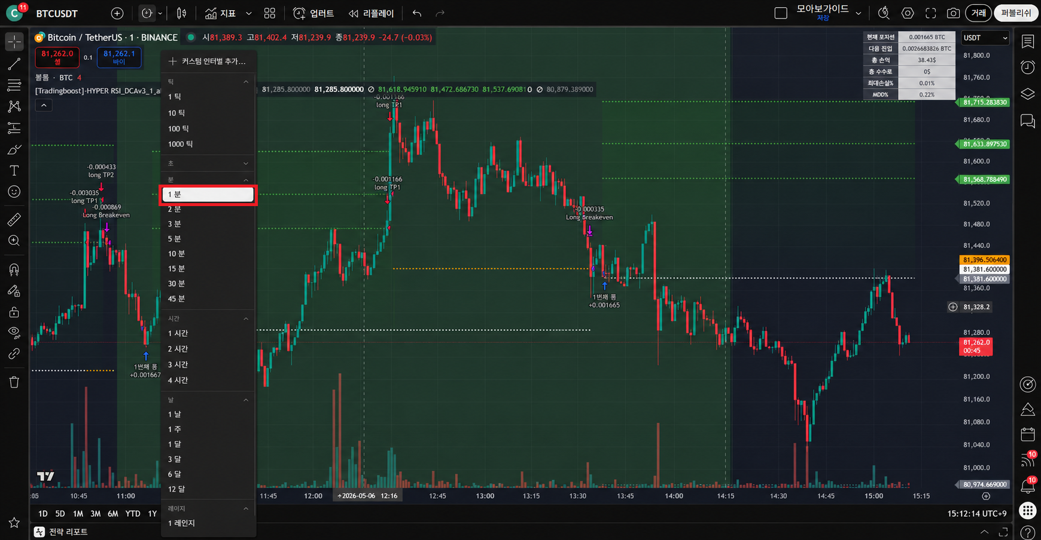Select the text annotation tool
1041x540 pixels.
tap(14, 171)
